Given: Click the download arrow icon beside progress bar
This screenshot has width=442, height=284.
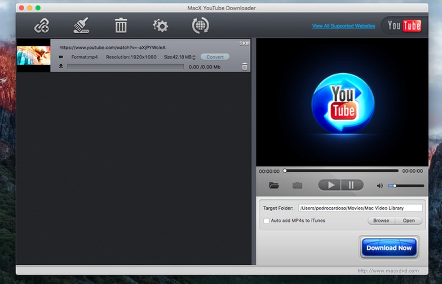Looking at the screenshot, I should tap(61, 66).
